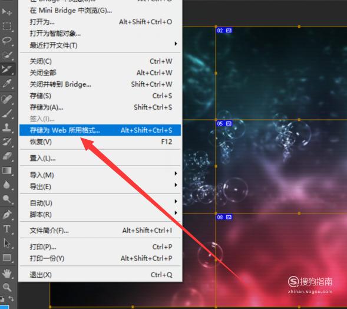347x309 pixels.
Task: Click the slice 05 badge on canvas
Action: 224,124
